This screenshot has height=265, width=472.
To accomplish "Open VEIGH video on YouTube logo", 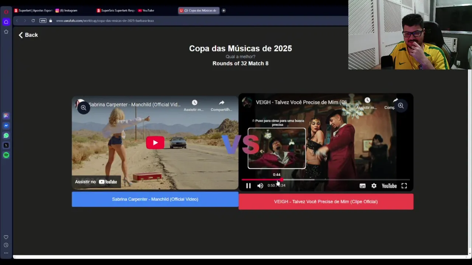I will point(389,186).
